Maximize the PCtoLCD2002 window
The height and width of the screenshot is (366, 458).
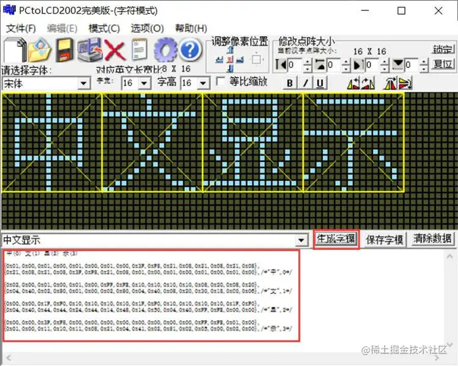[x=402, y=11]
